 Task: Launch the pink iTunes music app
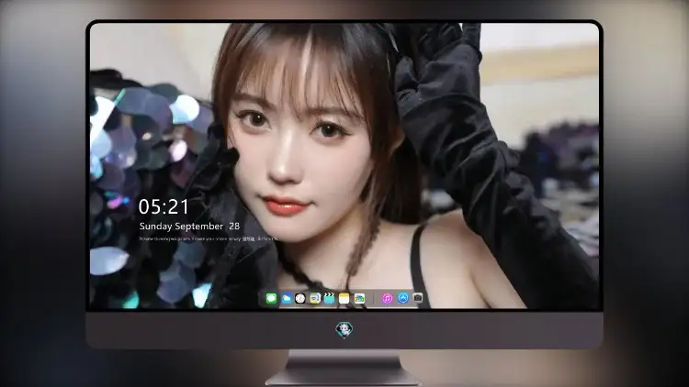tap(387, 299)
